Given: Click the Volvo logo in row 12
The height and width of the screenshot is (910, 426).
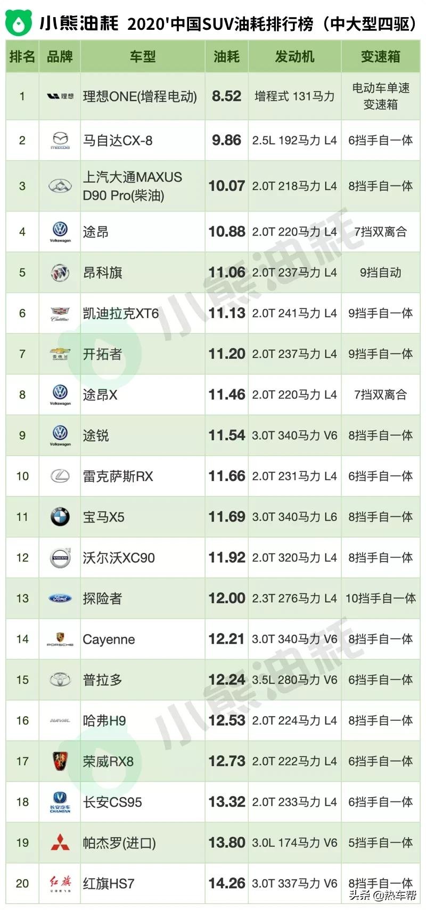Looking at the screenshot, I should pyautogui.click(x=60, y=558).
